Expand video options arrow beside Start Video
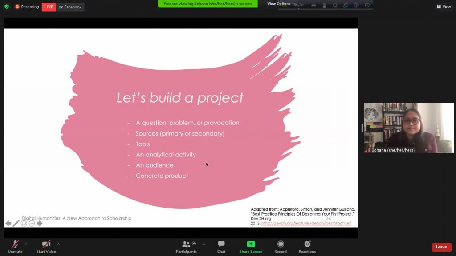Image resolution: width=456 pixels, height=256 pixels. pos(58,244)
